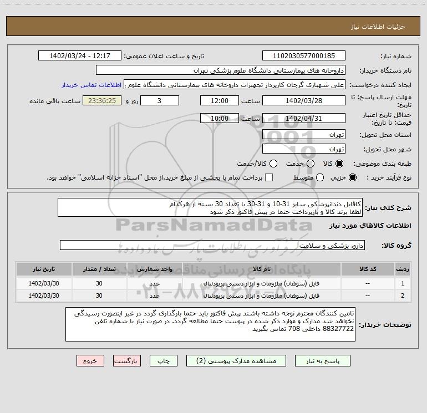Click the request creator name field
Viewport: 427px width, 413px height.
tap(235, 85)
